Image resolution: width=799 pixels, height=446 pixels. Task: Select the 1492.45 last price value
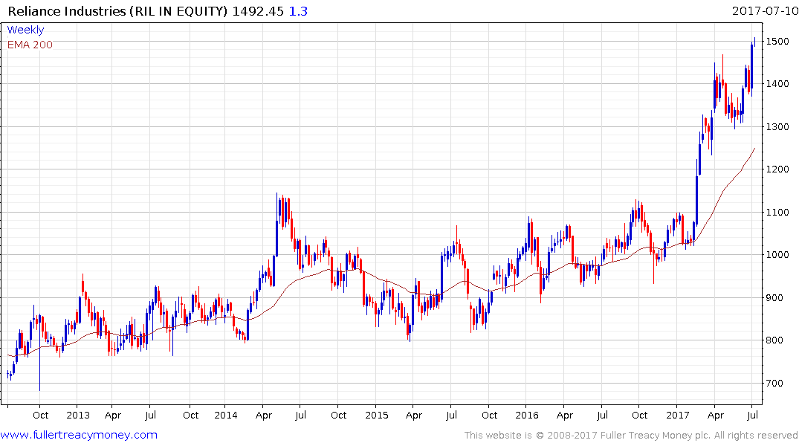click(x=258, y=11)
